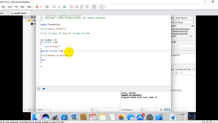The image size is (218, 123).
Task: Open Xcode hammer icon in dock
Action: pos(159,117)
